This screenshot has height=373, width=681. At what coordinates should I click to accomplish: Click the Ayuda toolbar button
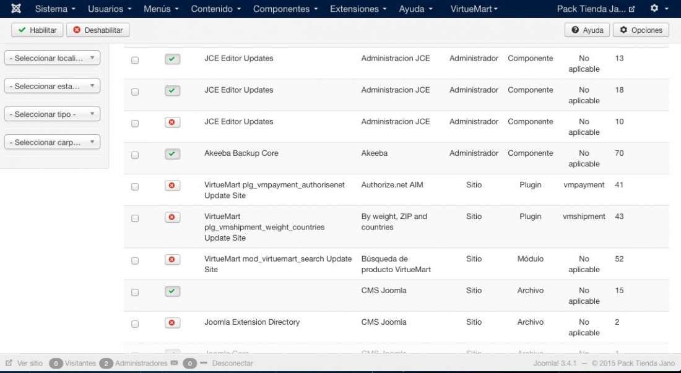click(x=587, y=30)
